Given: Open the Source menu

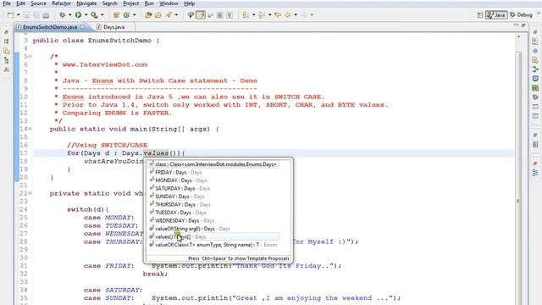Looking at the screenshot, I should (38, 3).
